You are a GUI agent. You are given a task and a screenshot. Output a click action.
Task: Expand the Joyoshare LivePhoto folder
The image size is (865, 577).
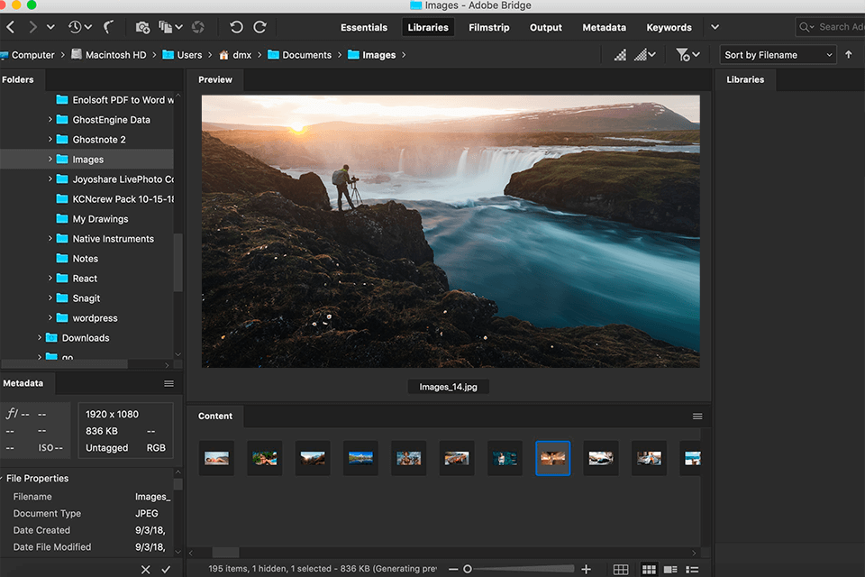tap(51, 179)
